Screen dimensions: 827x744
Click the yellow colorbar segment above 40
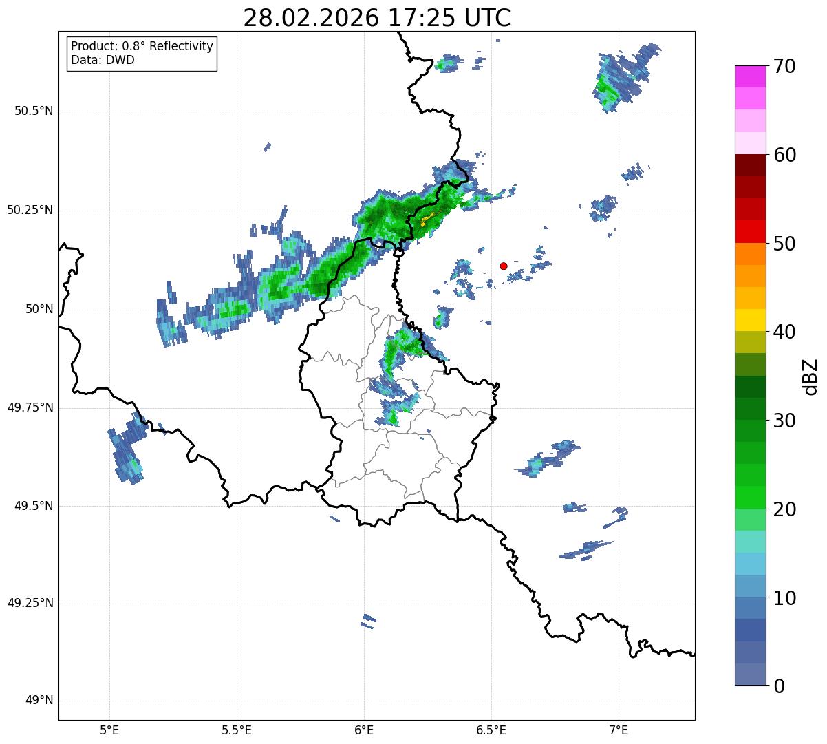tap(750, 320)
